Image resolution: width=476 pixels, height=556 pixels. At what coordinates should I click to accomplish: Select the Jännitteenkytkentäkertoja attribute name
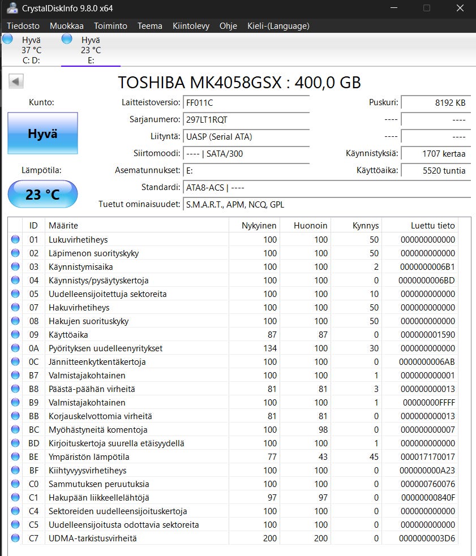97,361
